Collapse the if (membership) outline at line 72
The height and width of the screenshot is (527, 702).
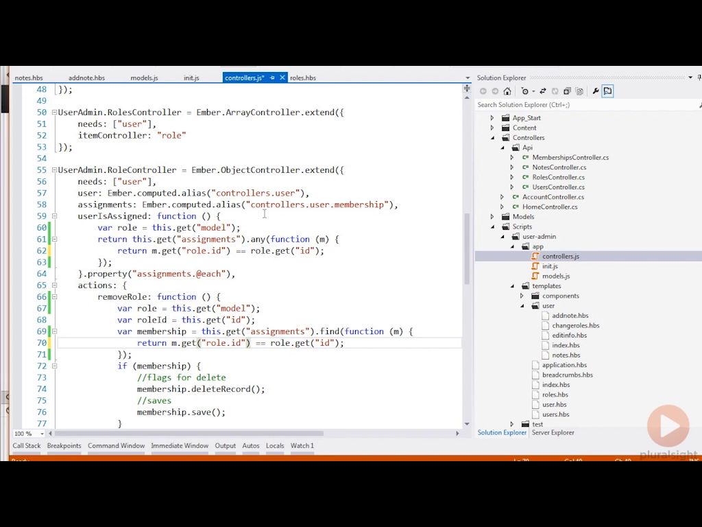click(x=54, y=366)
